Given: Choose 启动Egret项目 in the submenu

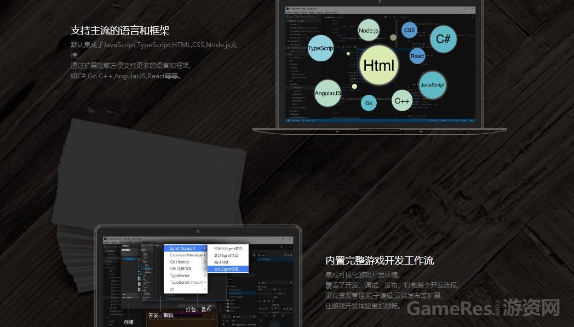Looking at the screenshot, I should (x=228, y=255).
